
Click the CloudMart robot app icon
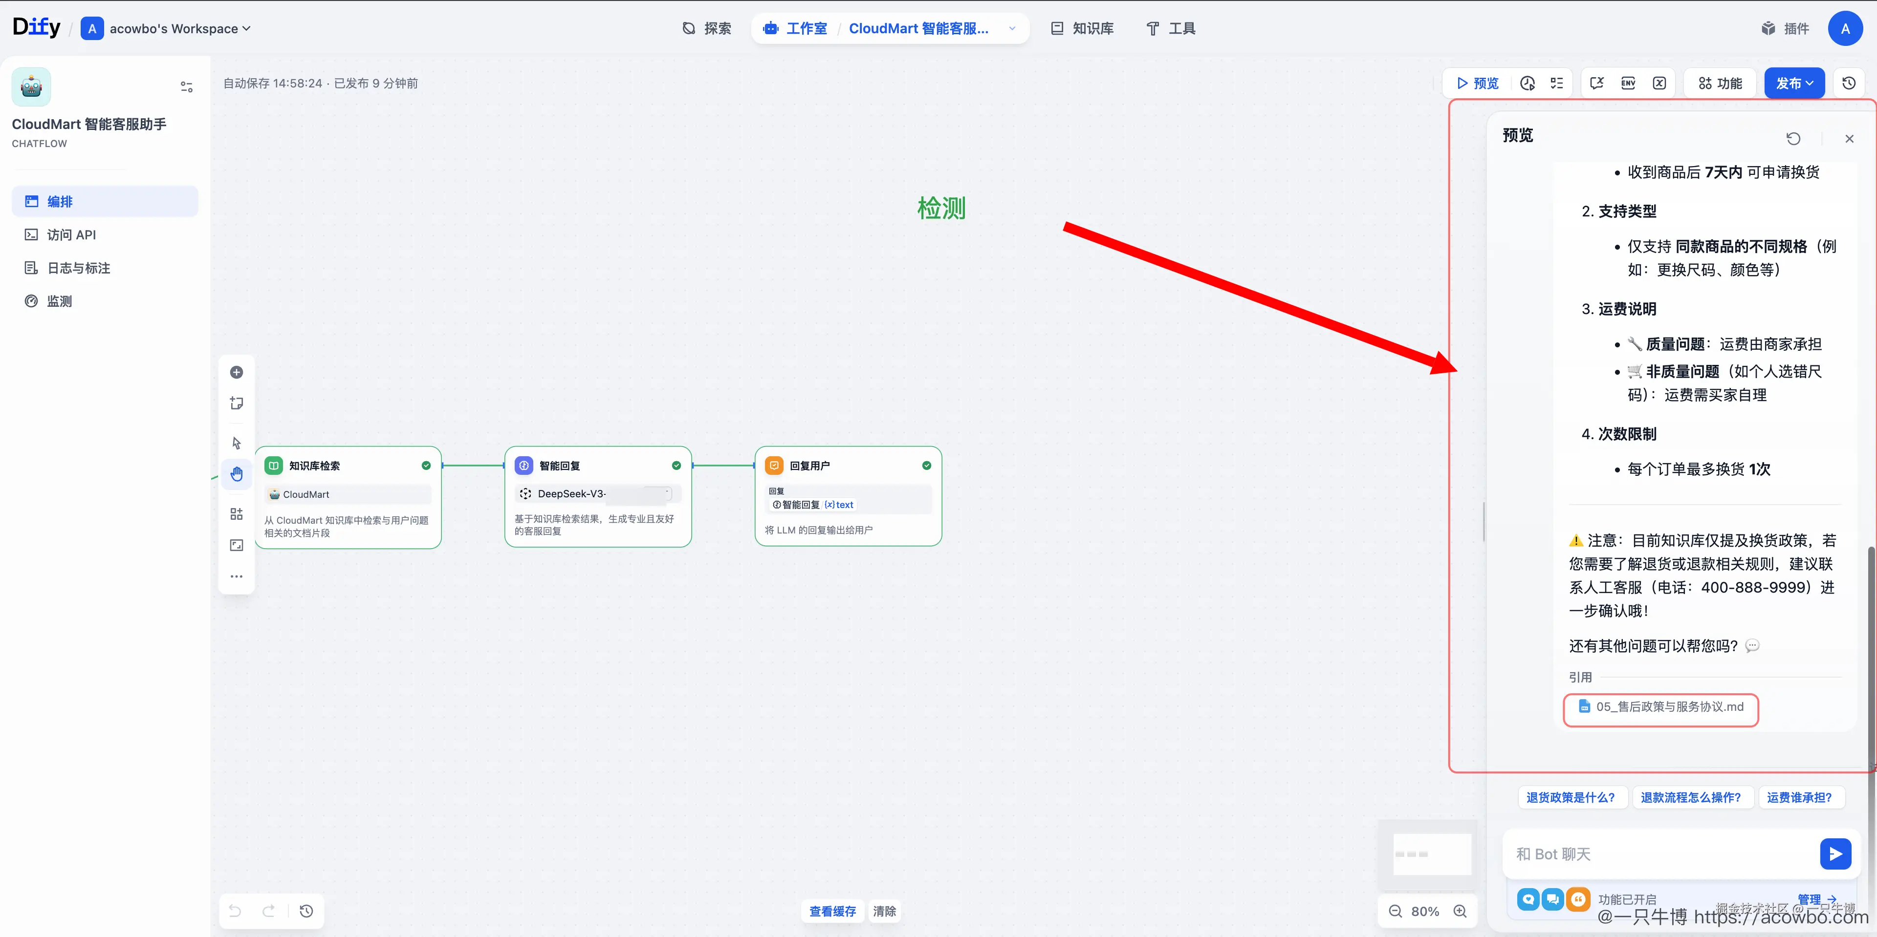(31, 86)
